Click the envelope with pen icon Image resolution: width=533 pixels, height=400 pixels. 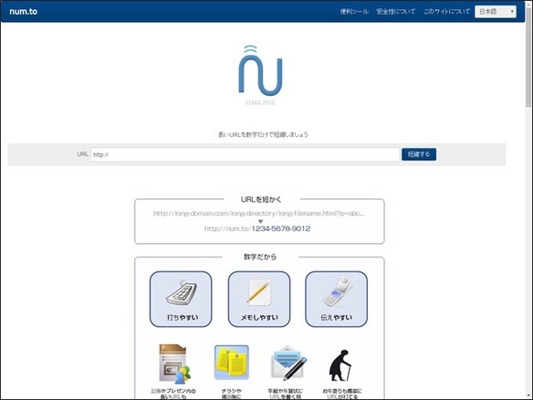click(x=288, y=363)
